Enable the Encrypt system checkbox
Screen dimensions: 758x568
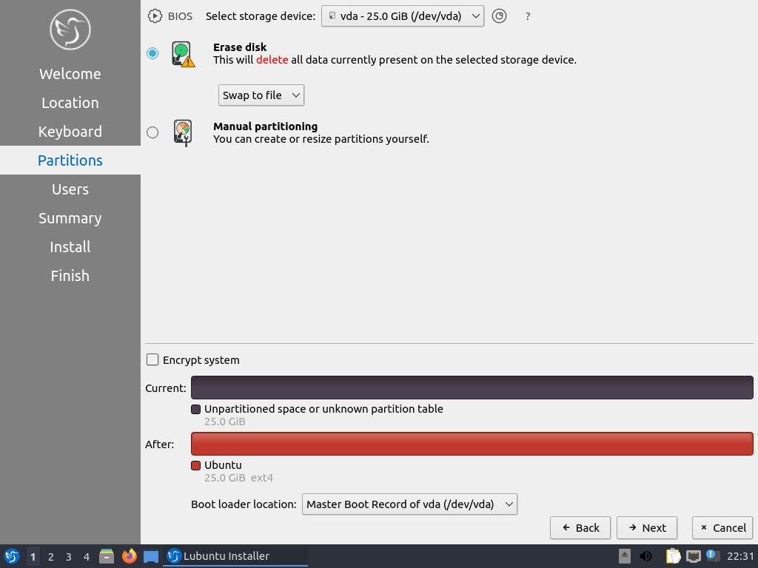click(x=152, y=360)
